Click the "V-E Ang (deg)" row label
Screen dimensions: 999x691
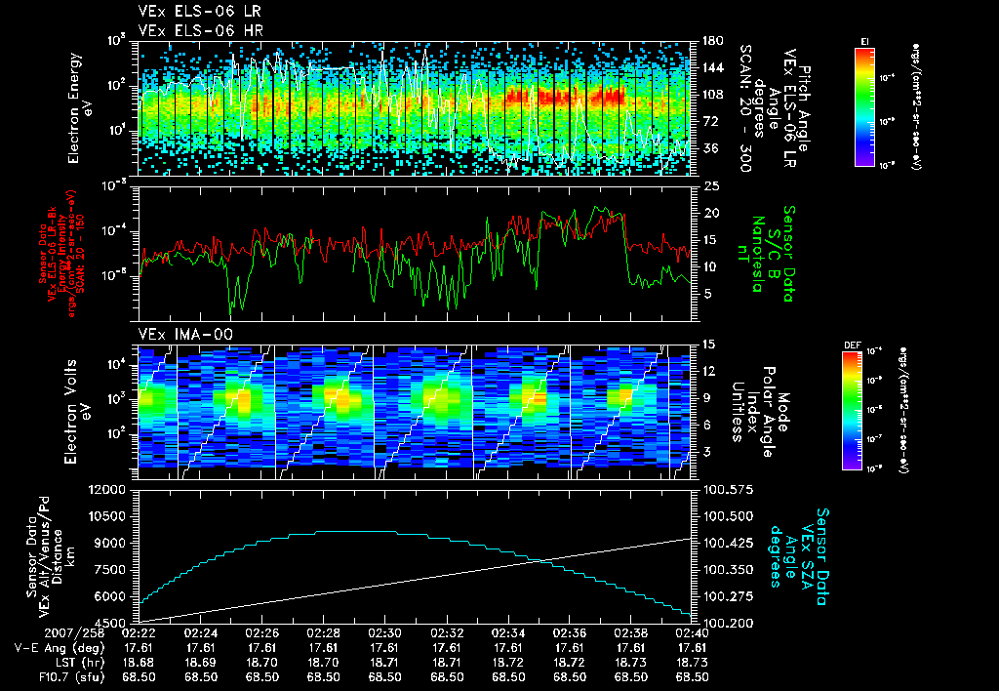[x=59, y=648]
